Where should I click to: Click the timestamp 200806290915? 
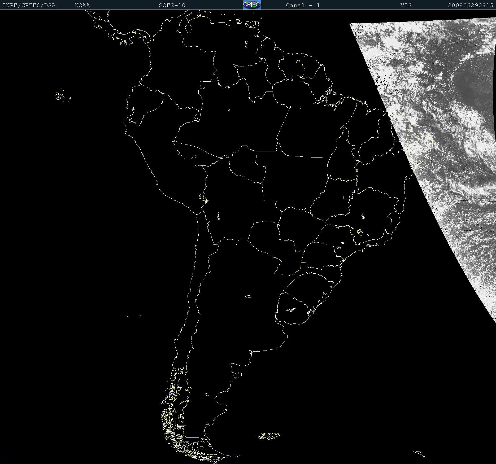point(471,5)
